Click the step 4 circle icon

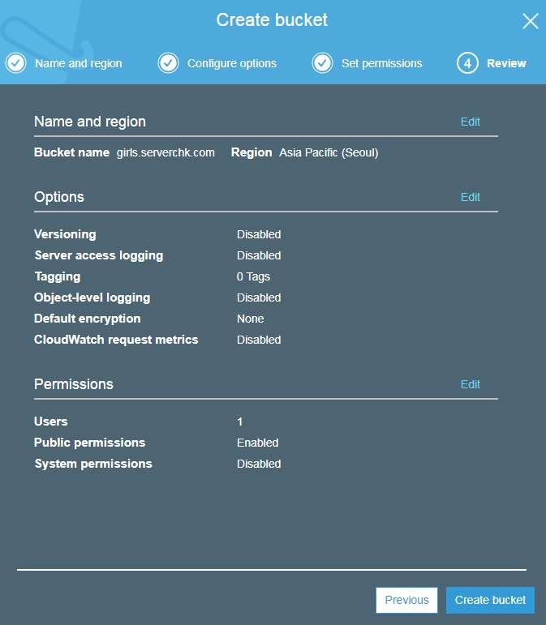click(x=467, y=63)
